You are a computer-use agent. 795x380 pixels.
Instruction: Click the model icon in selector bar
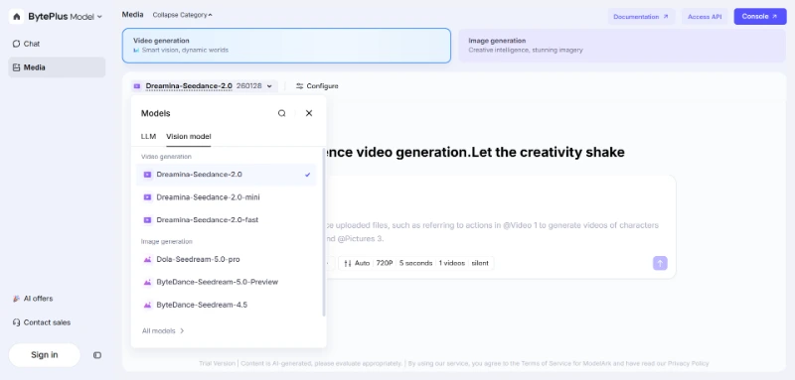coord(137,86)
